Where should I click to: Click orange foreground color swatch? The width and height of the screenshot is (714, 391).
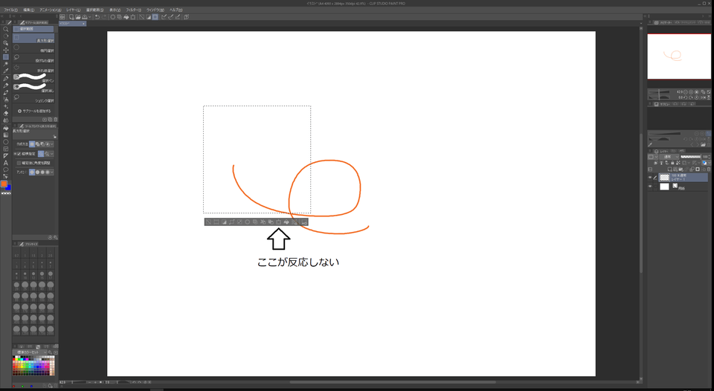[4, 184]
